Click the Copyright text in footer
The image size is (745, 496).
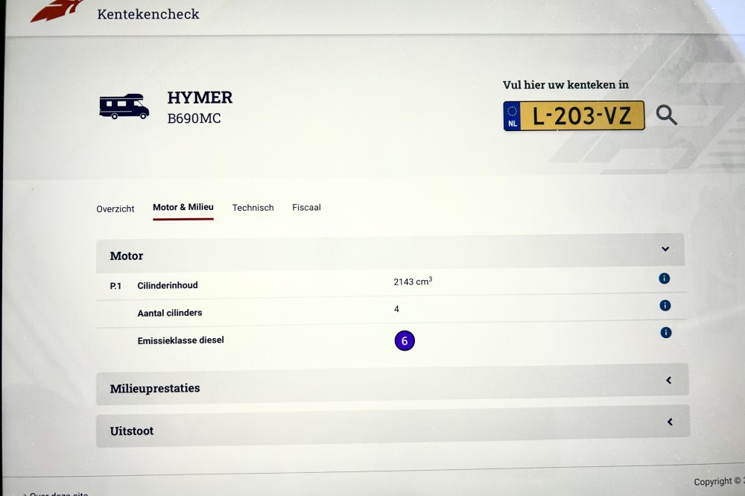[x=718, y=481]
